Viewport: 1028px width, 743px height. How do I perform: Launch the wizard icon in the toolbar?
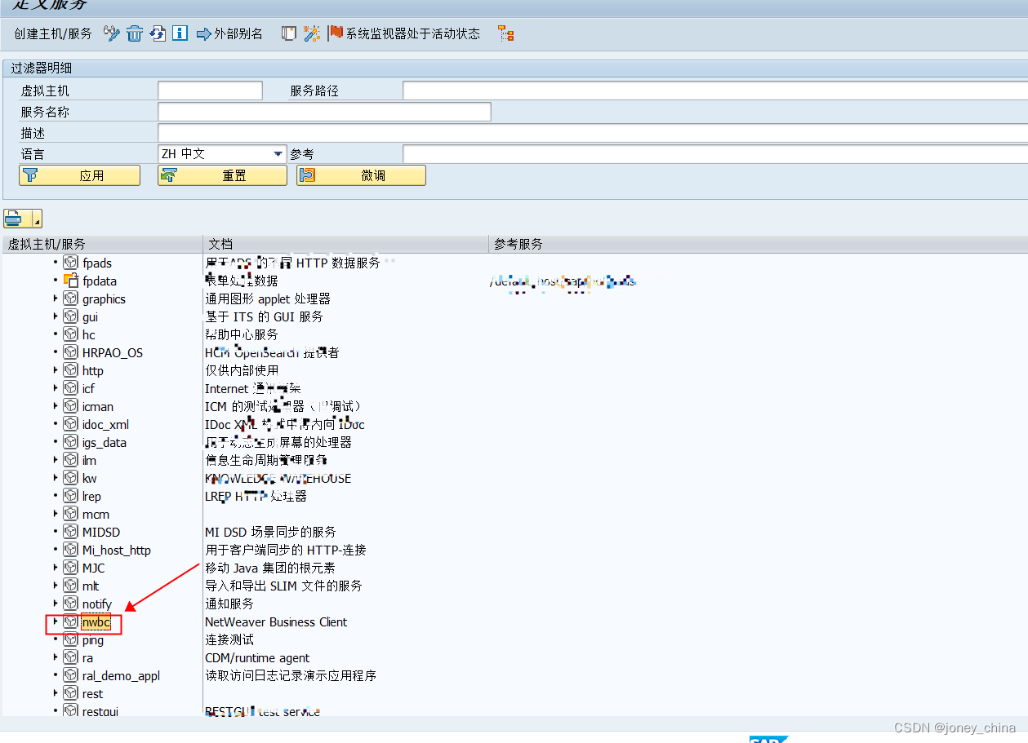(311, 34)
